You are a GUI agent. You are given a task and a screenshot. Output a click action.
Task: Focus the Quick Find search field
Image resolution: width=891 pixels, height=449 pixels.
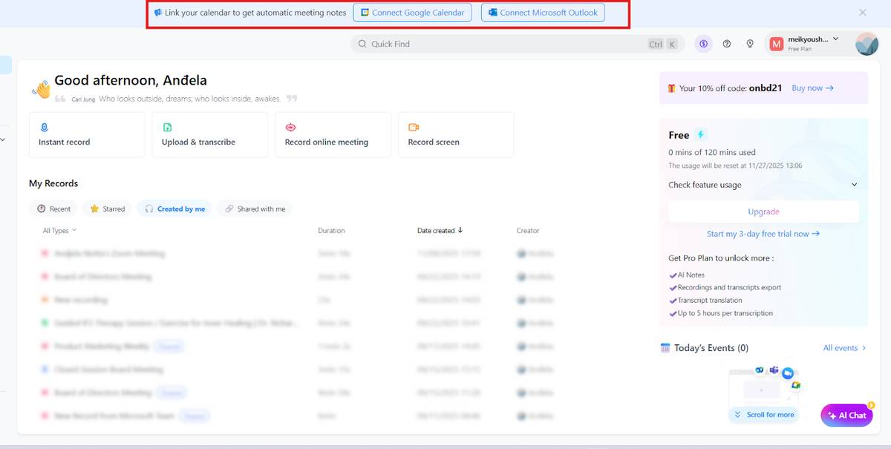click(505, 44)
